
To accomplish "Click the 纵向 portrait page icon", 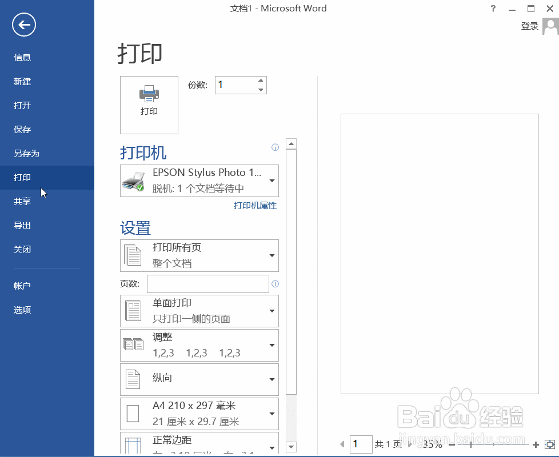I will pyautogui.click(x=133, y=379).
